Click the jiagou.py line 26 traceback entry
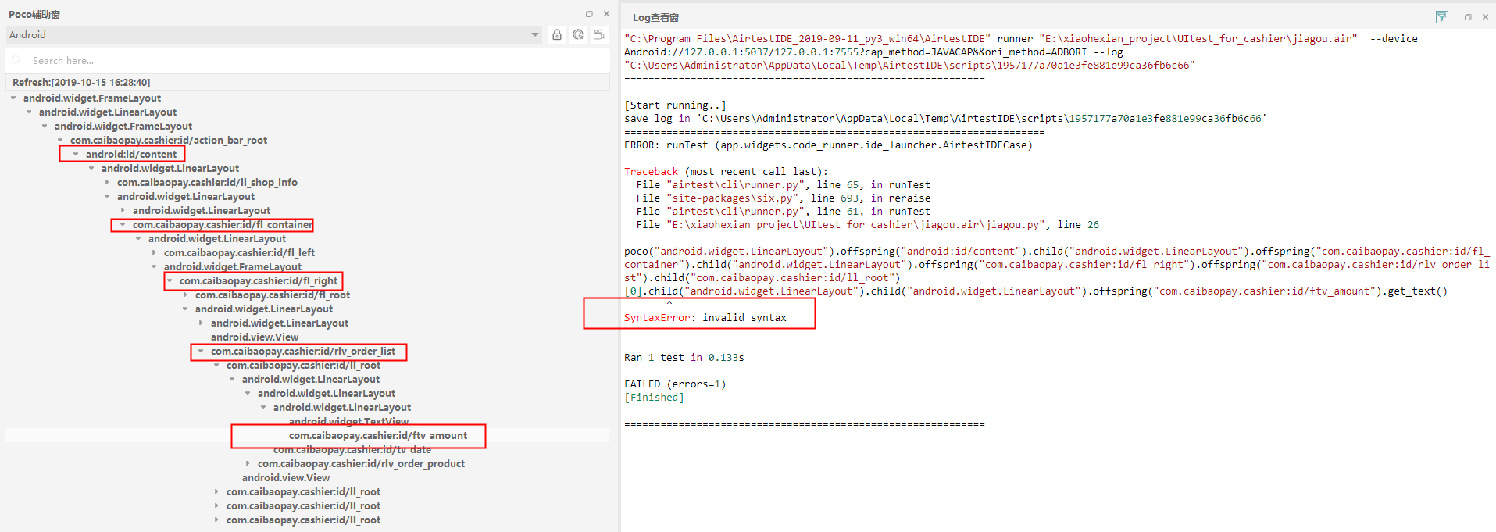This screenshot has height=532, width=1496. [x=867, y=224]
